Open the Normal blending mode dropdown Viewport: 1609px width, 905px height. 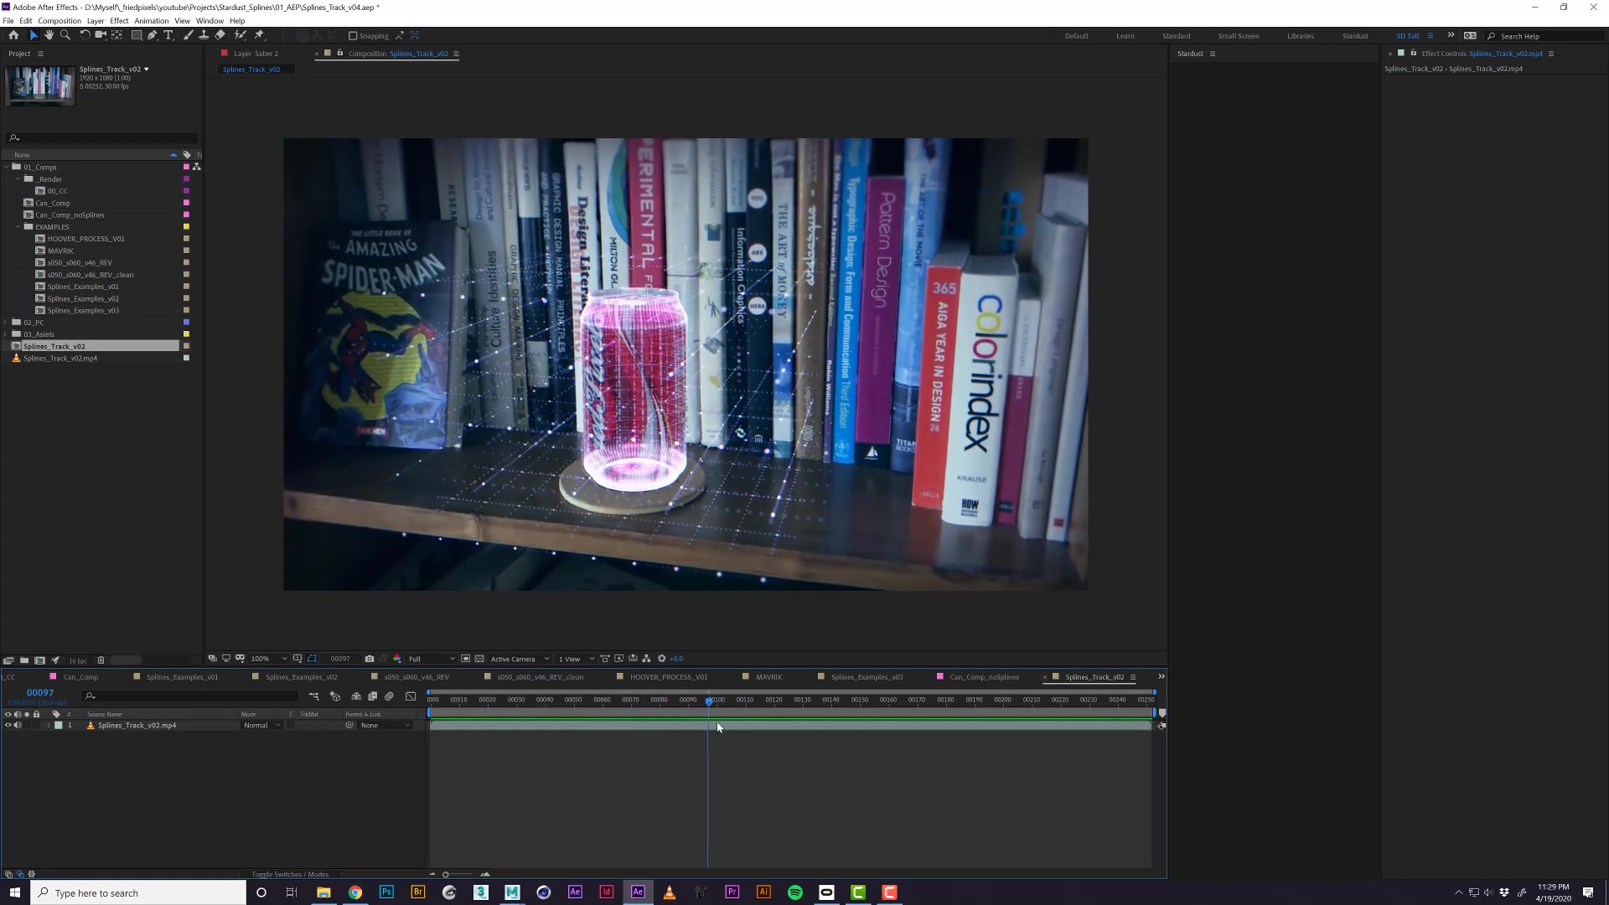[261, 726]
